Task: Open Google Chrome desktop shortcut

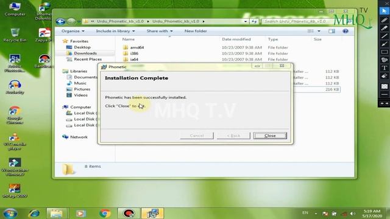Action: coord(15,115)
